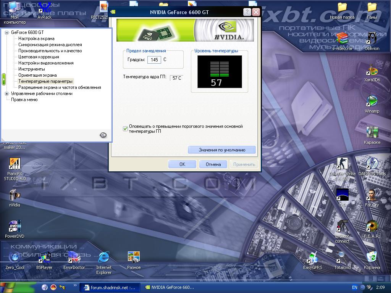This screenshot has width=391, height=293.
Task: Select Температурные параметры tree item
Action: pos(45,81)
